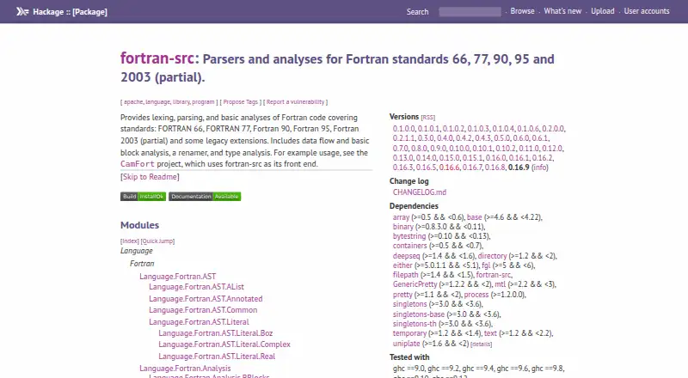688x378 pixels.
Task: Open the directory dependency link
Action: (492, 256)
